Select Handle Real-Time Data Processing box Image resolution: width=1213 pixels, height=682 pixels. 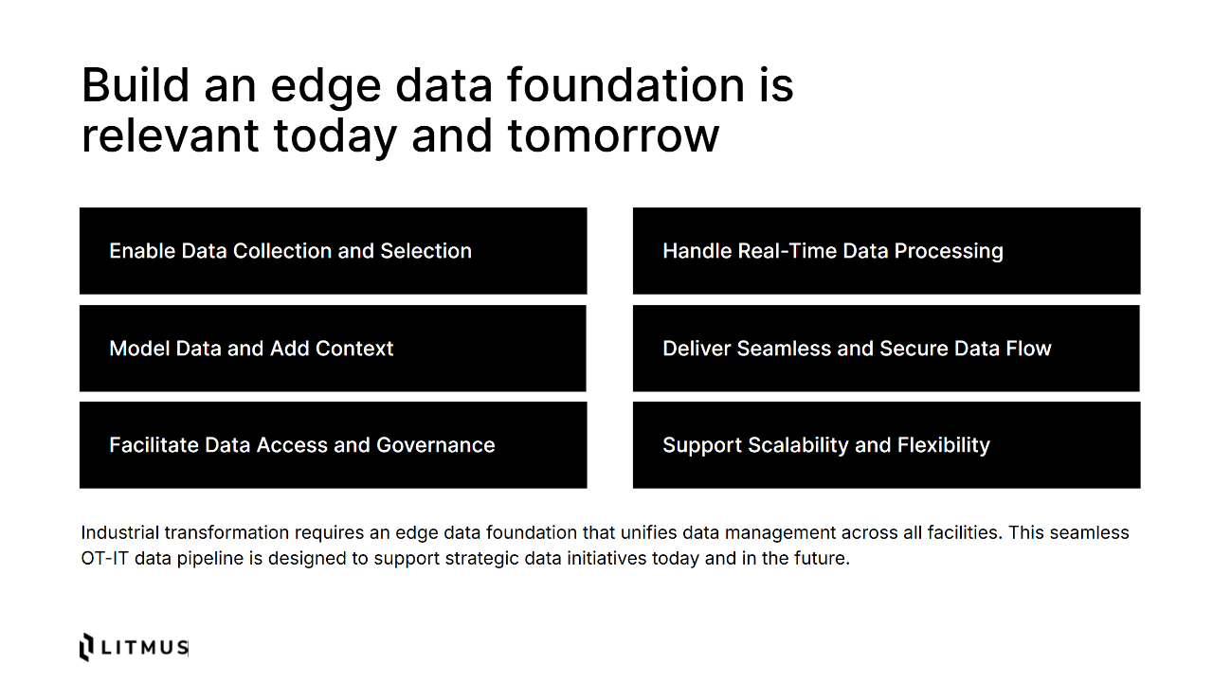click(886, 251)
